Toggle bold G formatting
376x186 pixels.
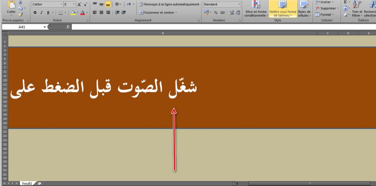tap(35, 12)
